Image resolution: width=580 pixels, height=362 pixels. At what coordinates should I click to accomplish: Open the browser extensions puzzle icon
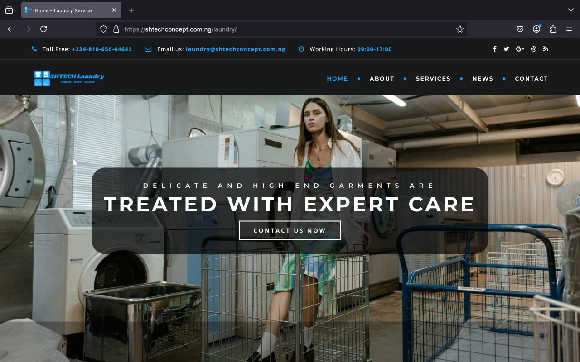click(x=553, y=29)
